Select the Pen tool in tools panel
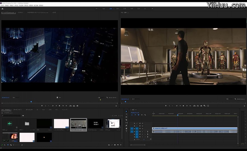 [x=126, y=126]
